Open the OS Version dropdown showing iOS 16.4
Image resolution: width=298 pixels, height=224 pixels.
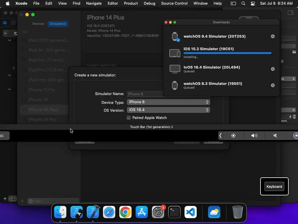tap(168, 110)
